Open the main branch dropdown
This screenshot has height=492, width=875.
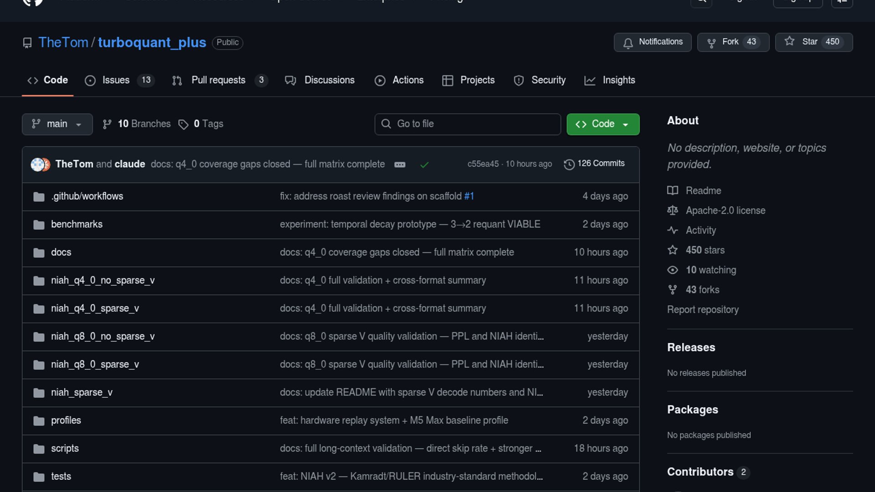(x=57, y=124)
